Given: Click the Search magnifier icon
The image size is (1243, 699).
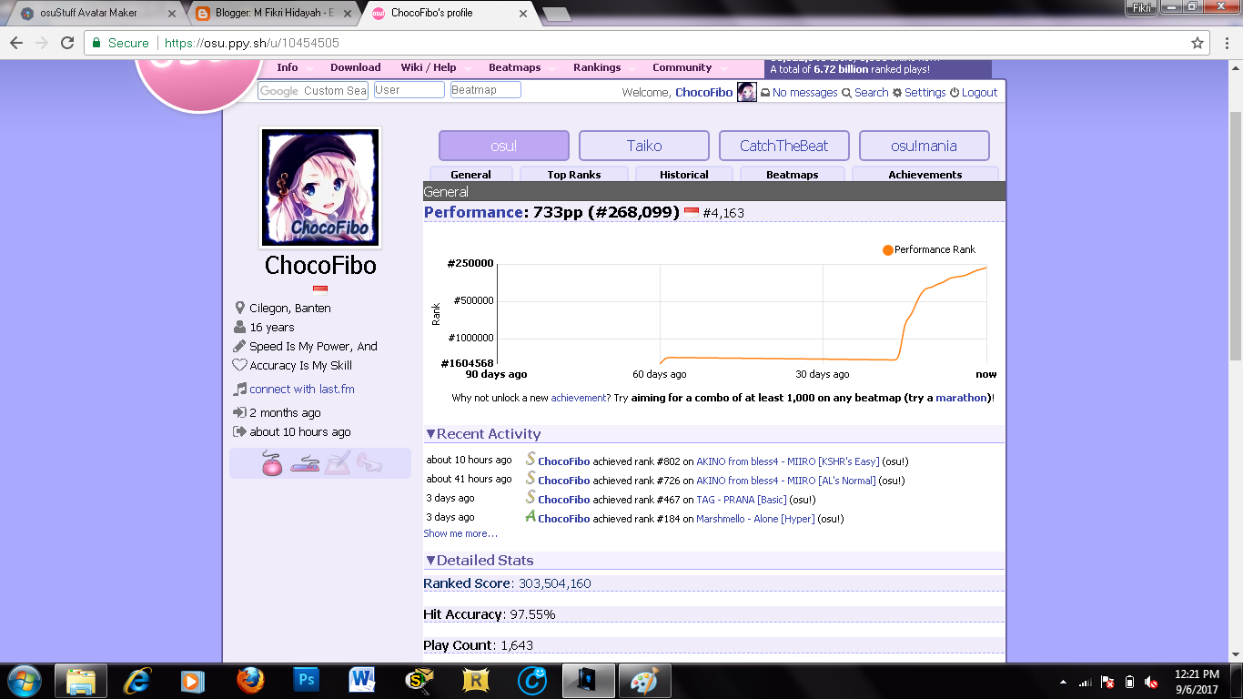Looking at the screenshot, I should pyautogui.click(x=845, y=92).
